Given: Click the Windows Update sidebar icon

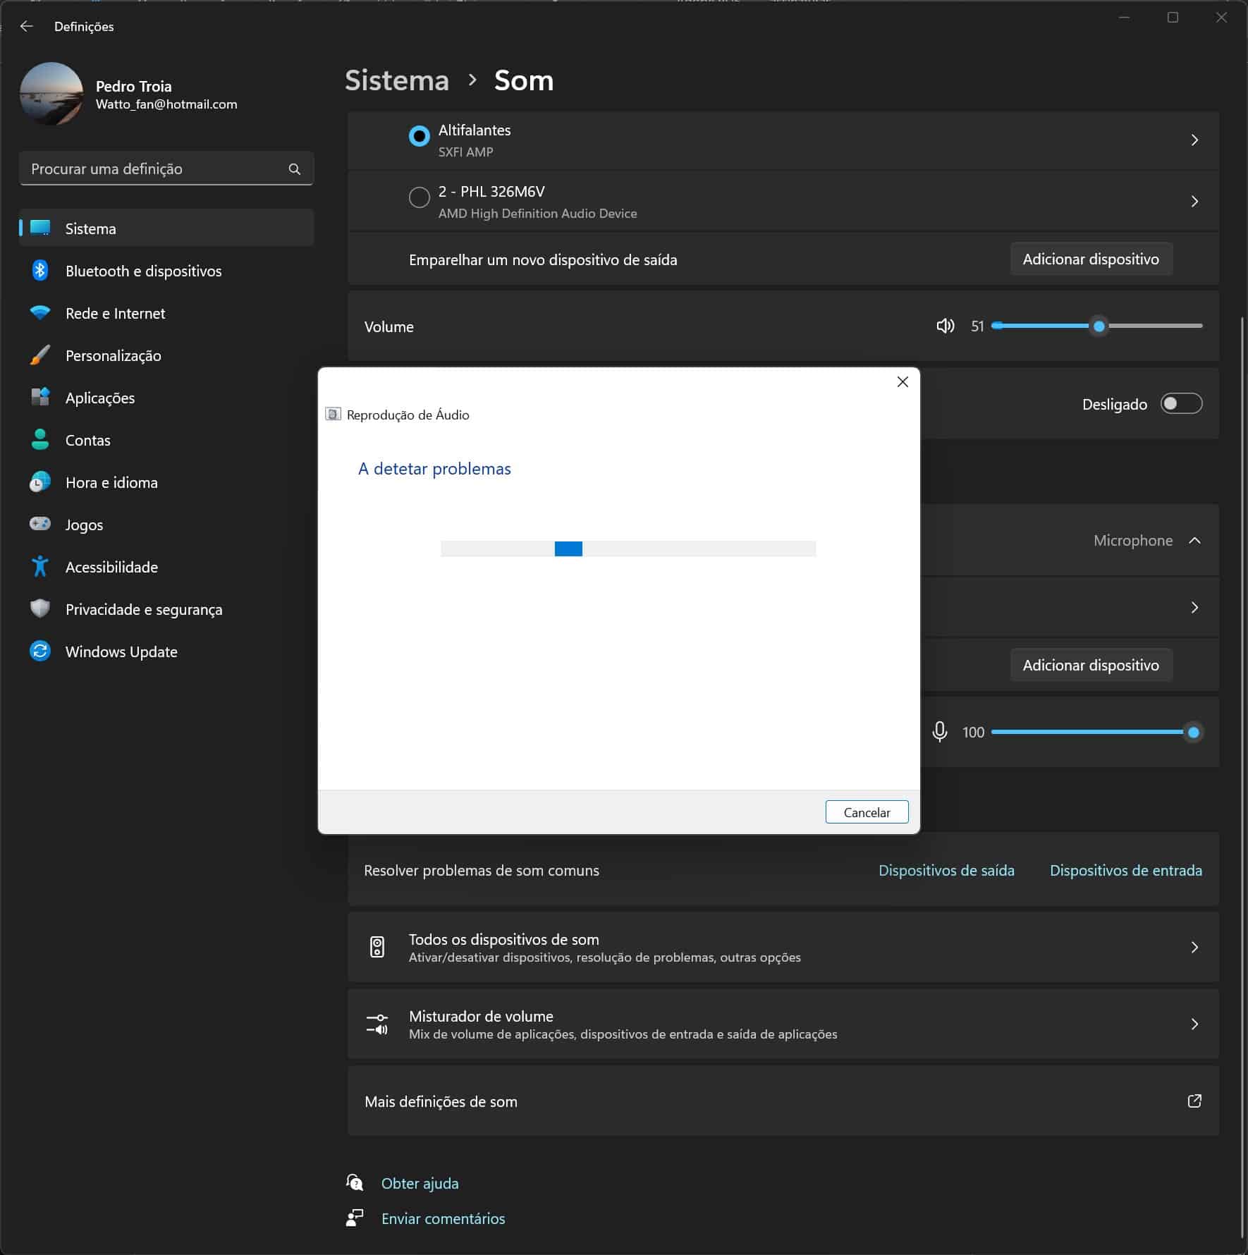Looking at the screenshot, I should [40, 651].
